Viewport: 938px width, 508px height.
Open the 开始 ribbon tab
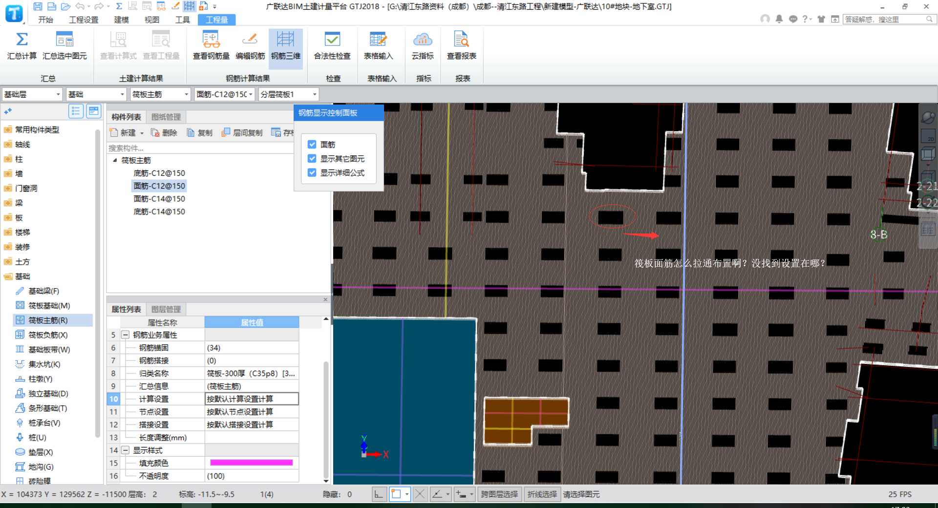(x=45, y=20)
